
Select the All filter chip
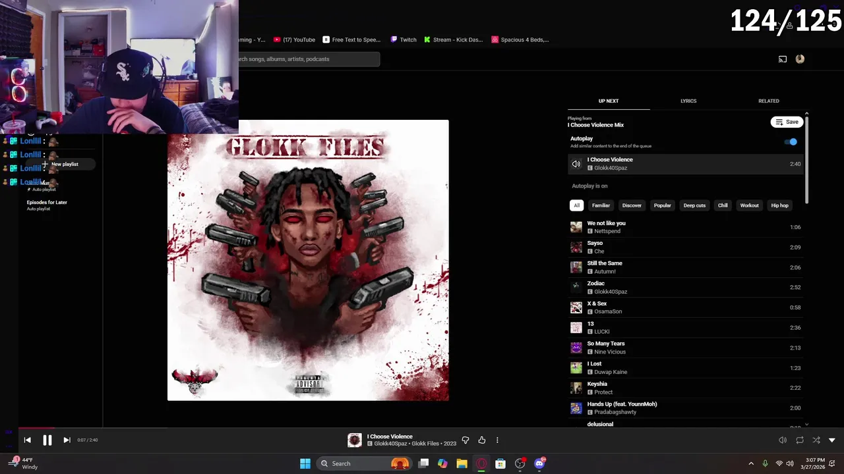(576, 205)
